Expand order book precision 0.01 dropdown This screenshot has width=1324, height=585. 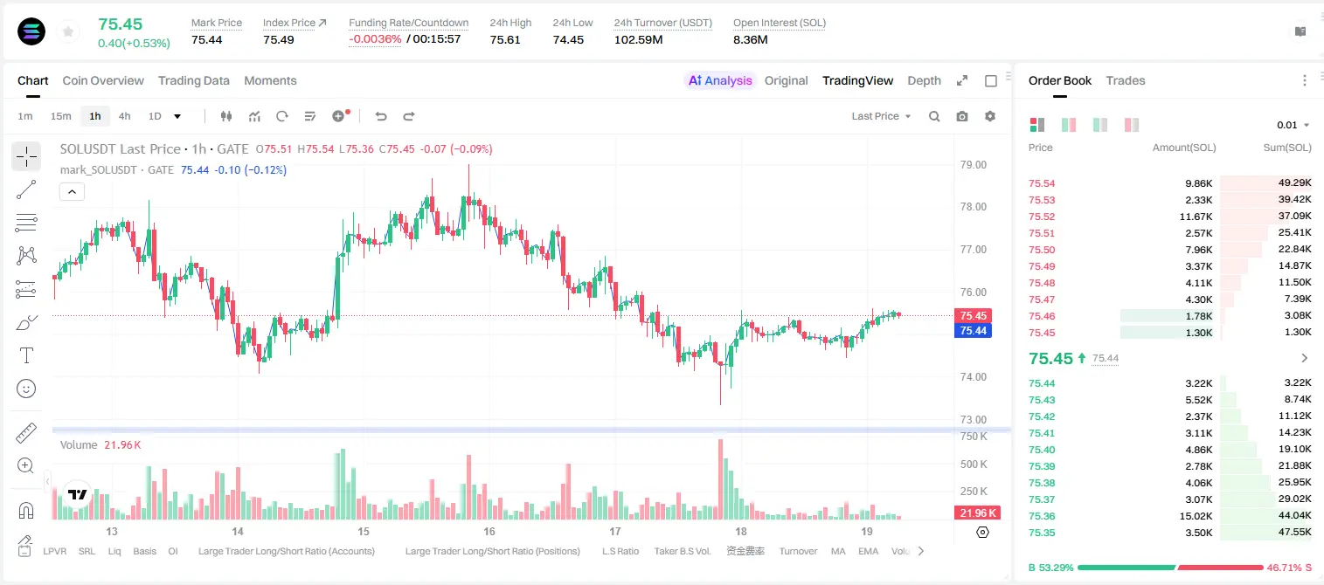[1293, 125]
